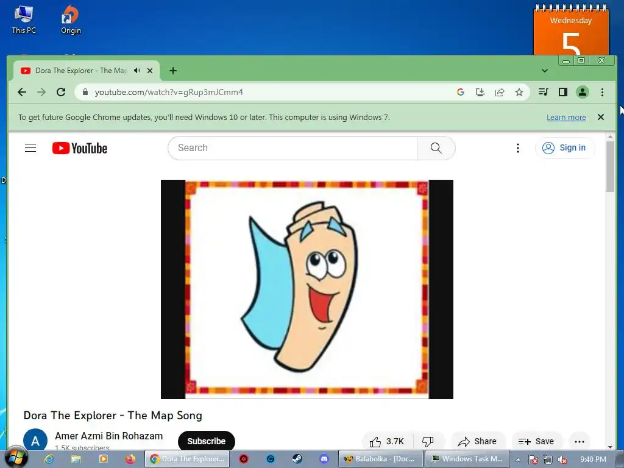Open the channel avatar A

[35, 441]
